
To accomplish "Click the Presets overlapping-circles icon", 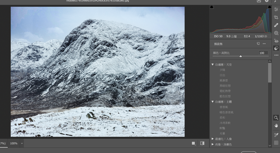I will coord(276,48).
